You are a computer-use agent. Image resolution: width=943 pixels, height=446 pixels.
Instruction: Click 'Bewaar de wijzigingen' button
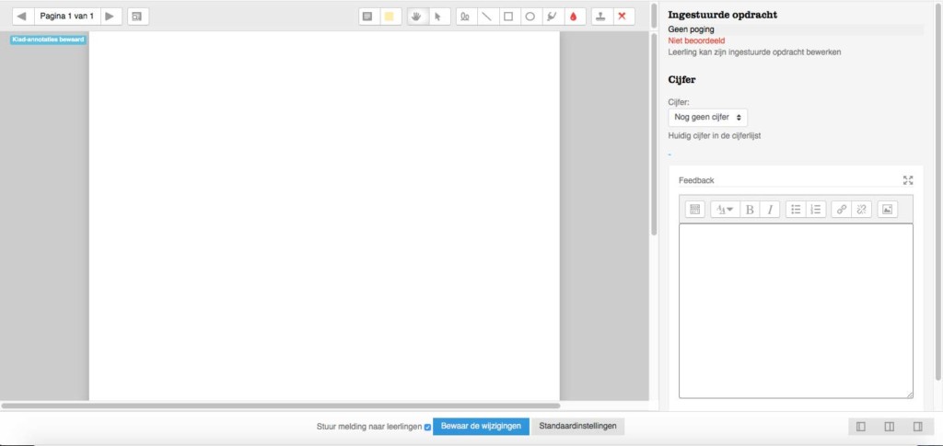481,426
